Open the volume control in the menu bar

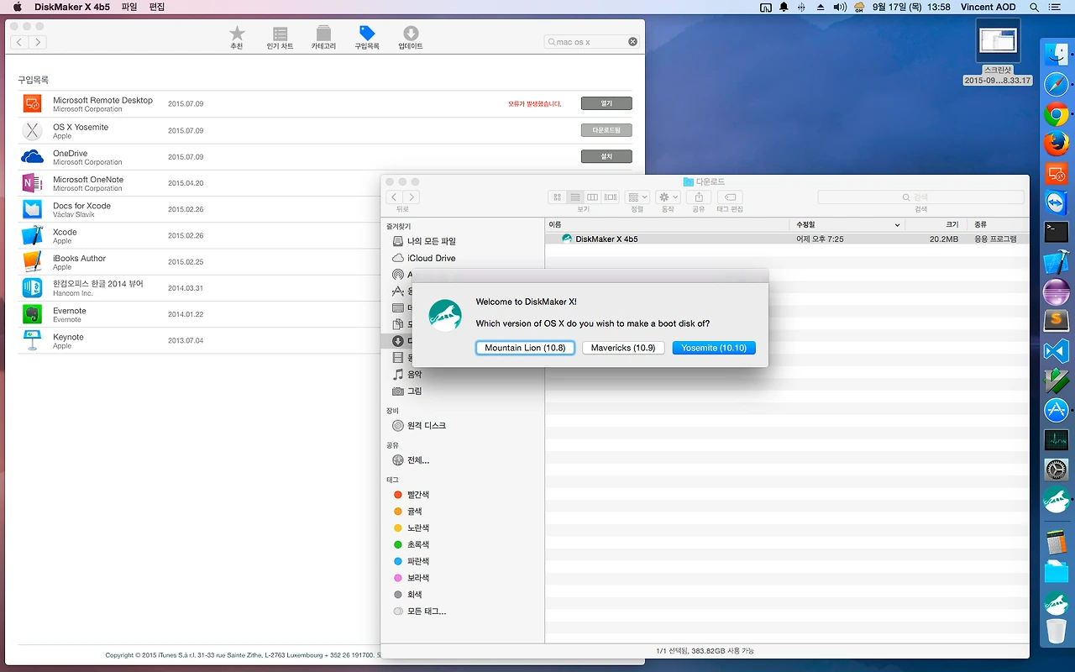(840, 7)
